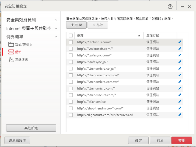The image size is (196, 147).
Task: Apply changes with the red 套用 button
Action: pos(182,140)
